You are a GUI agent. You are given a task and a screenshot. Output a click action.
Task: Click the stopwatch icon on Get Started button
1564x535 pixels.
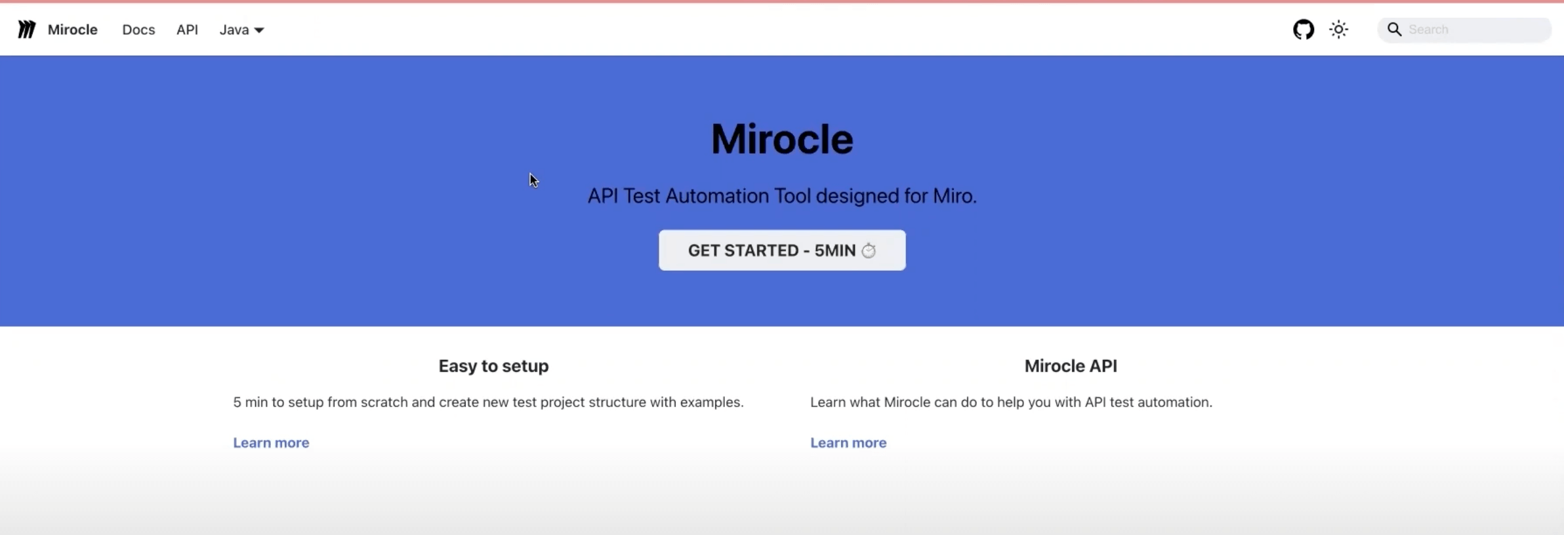coord(869,250)
